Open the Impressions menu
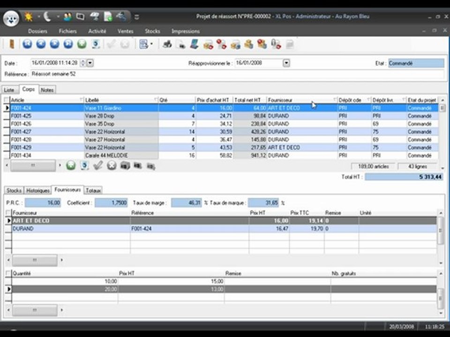The image size is (450, 337). pyautogui.click(x=186, y=31)
